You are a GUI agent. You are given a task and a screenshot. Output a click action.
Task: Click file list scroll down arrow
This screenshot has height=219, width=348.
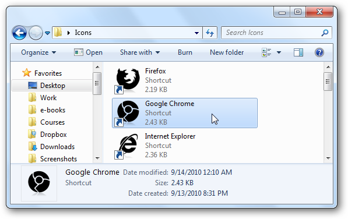click(x=328, y=158)
